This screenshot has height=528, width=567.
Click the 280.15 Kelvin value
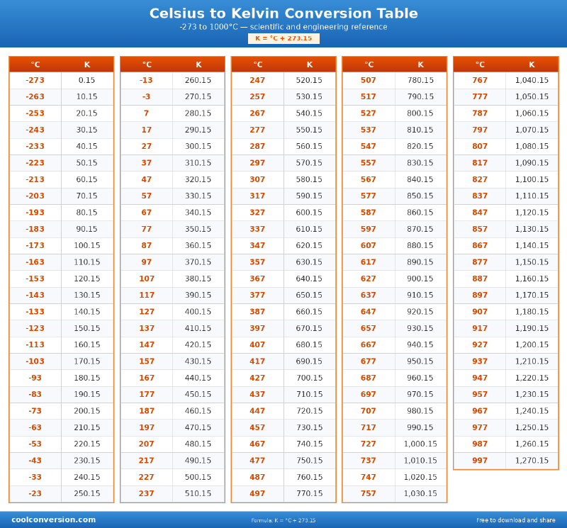pos(198,113)
